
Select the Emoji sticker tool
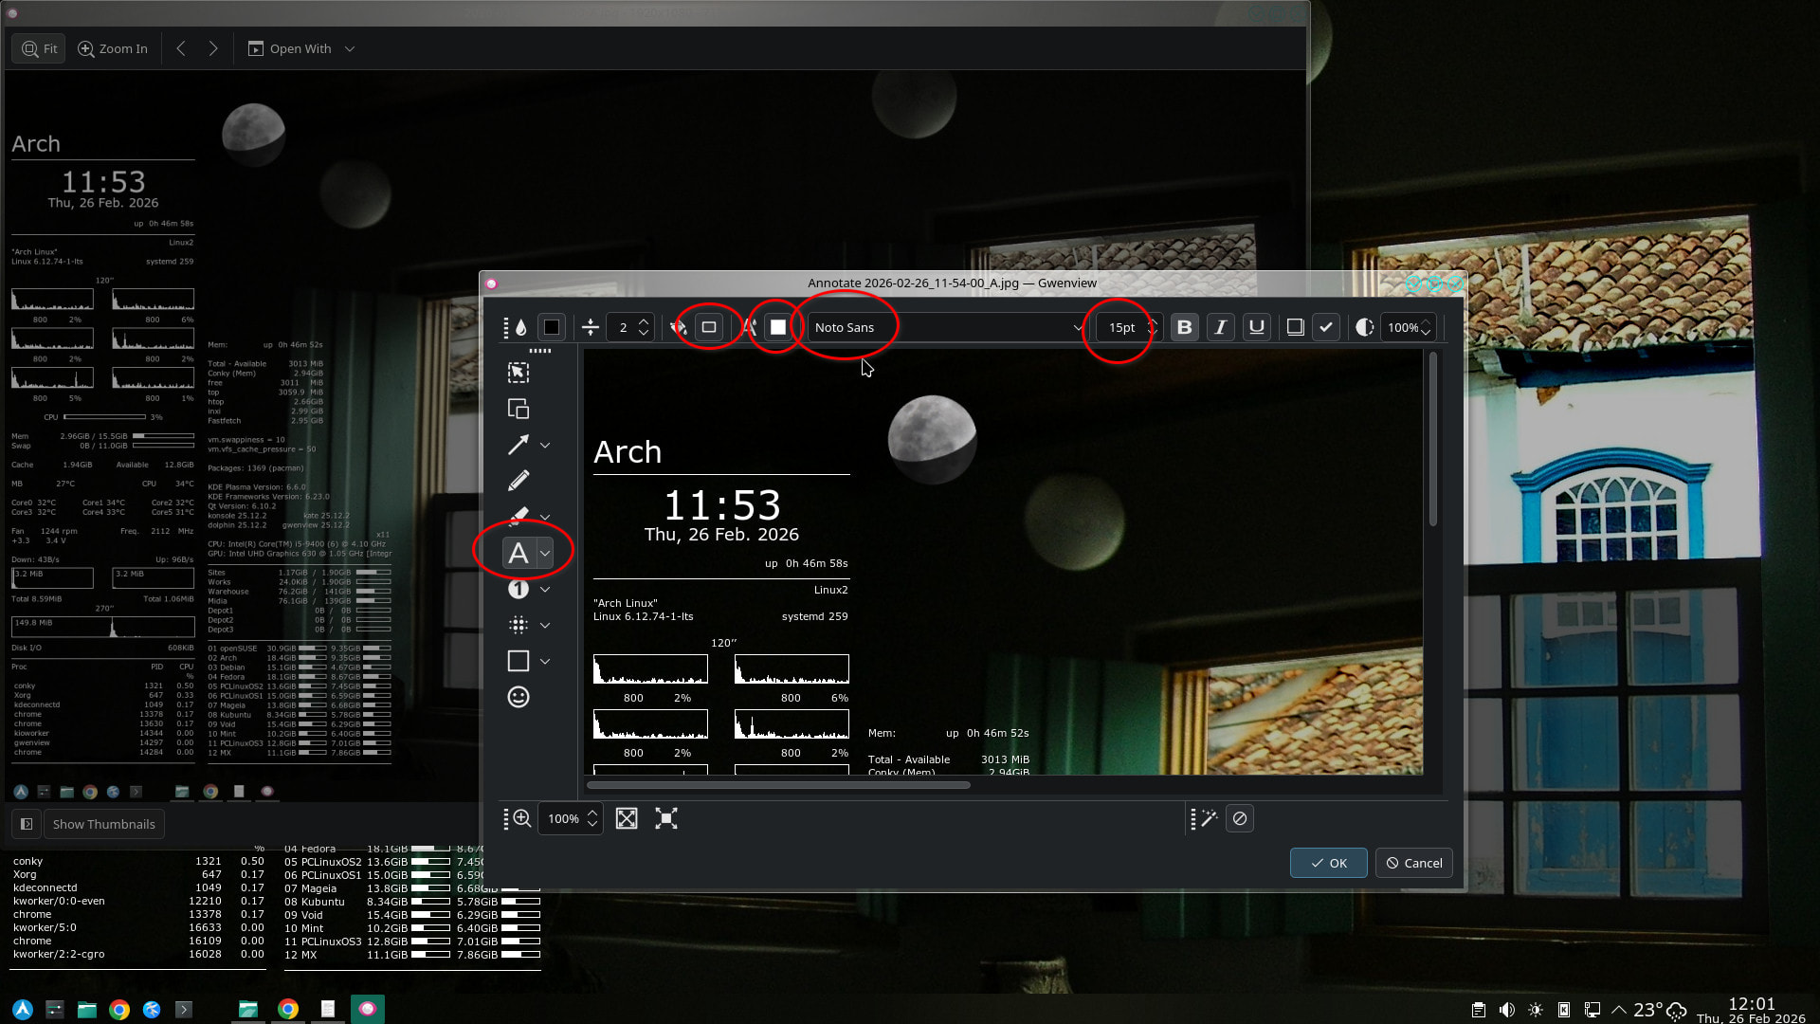518,697
